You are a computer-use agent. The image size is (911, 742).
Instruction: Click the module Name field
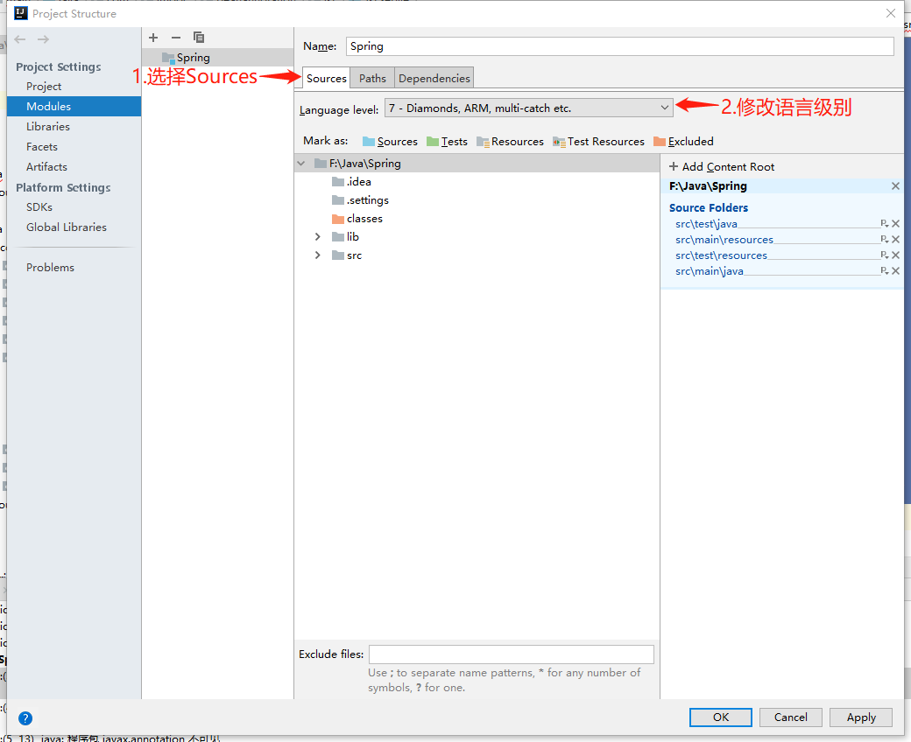tap(620, 46)
